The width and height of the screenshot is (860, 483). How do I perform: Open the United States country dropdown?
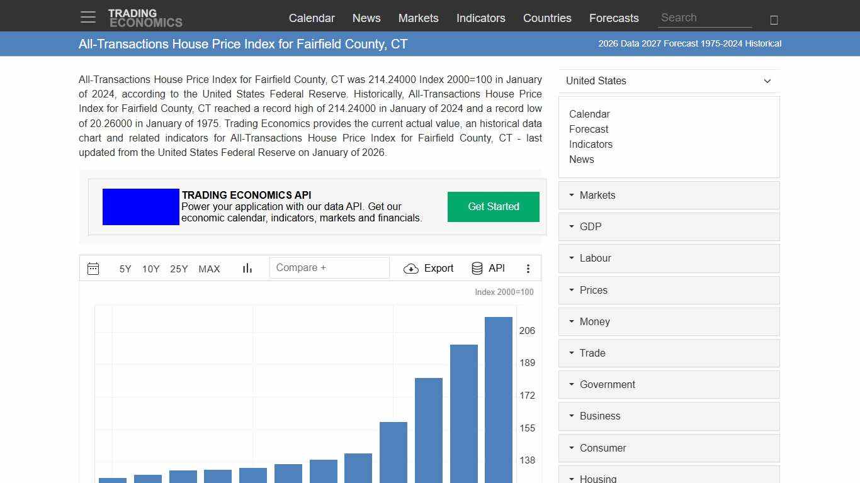click(669, 81)
